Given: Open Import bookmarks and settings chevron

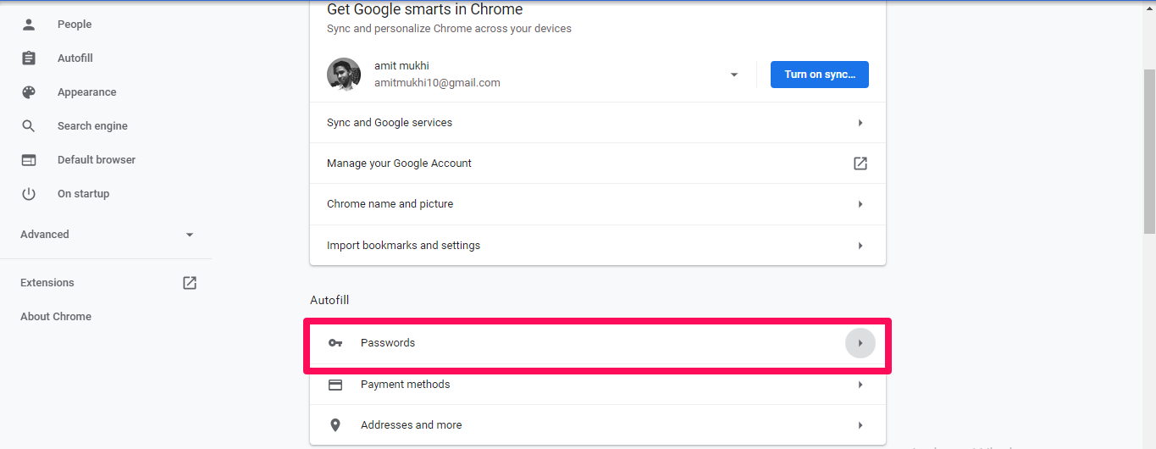Looking at the screenshot, I should coord(860,246).
